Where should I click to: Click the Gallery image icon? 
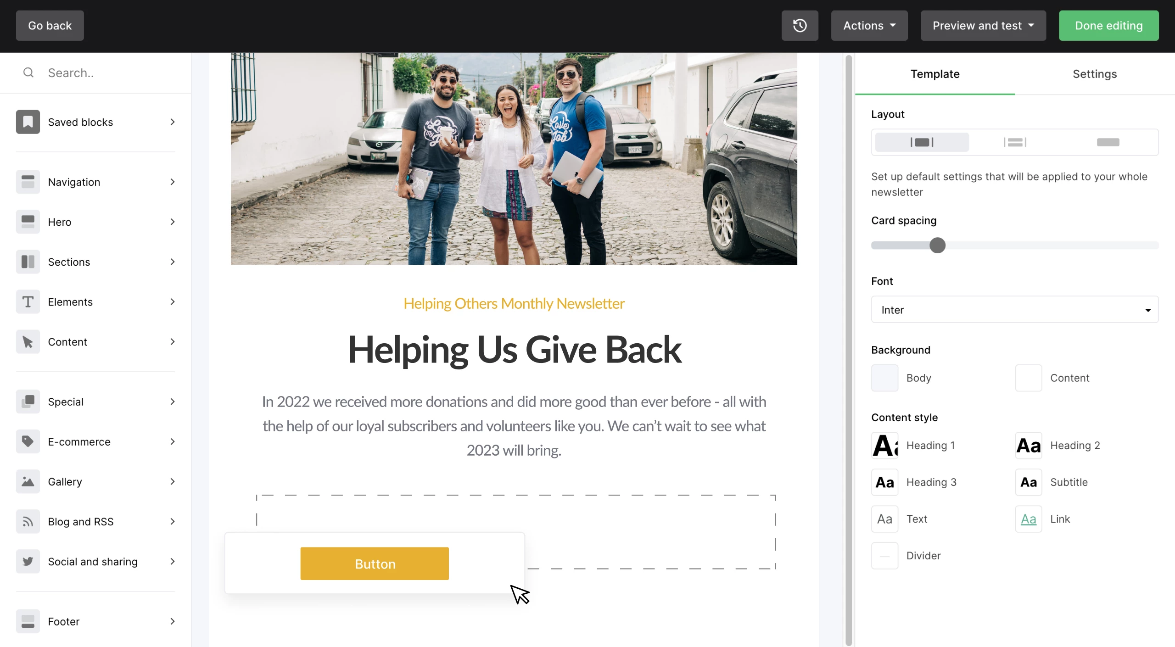(28, 482)
